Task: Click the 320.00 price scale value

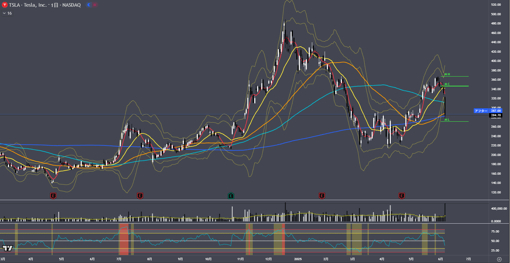Action: [496, 98]
